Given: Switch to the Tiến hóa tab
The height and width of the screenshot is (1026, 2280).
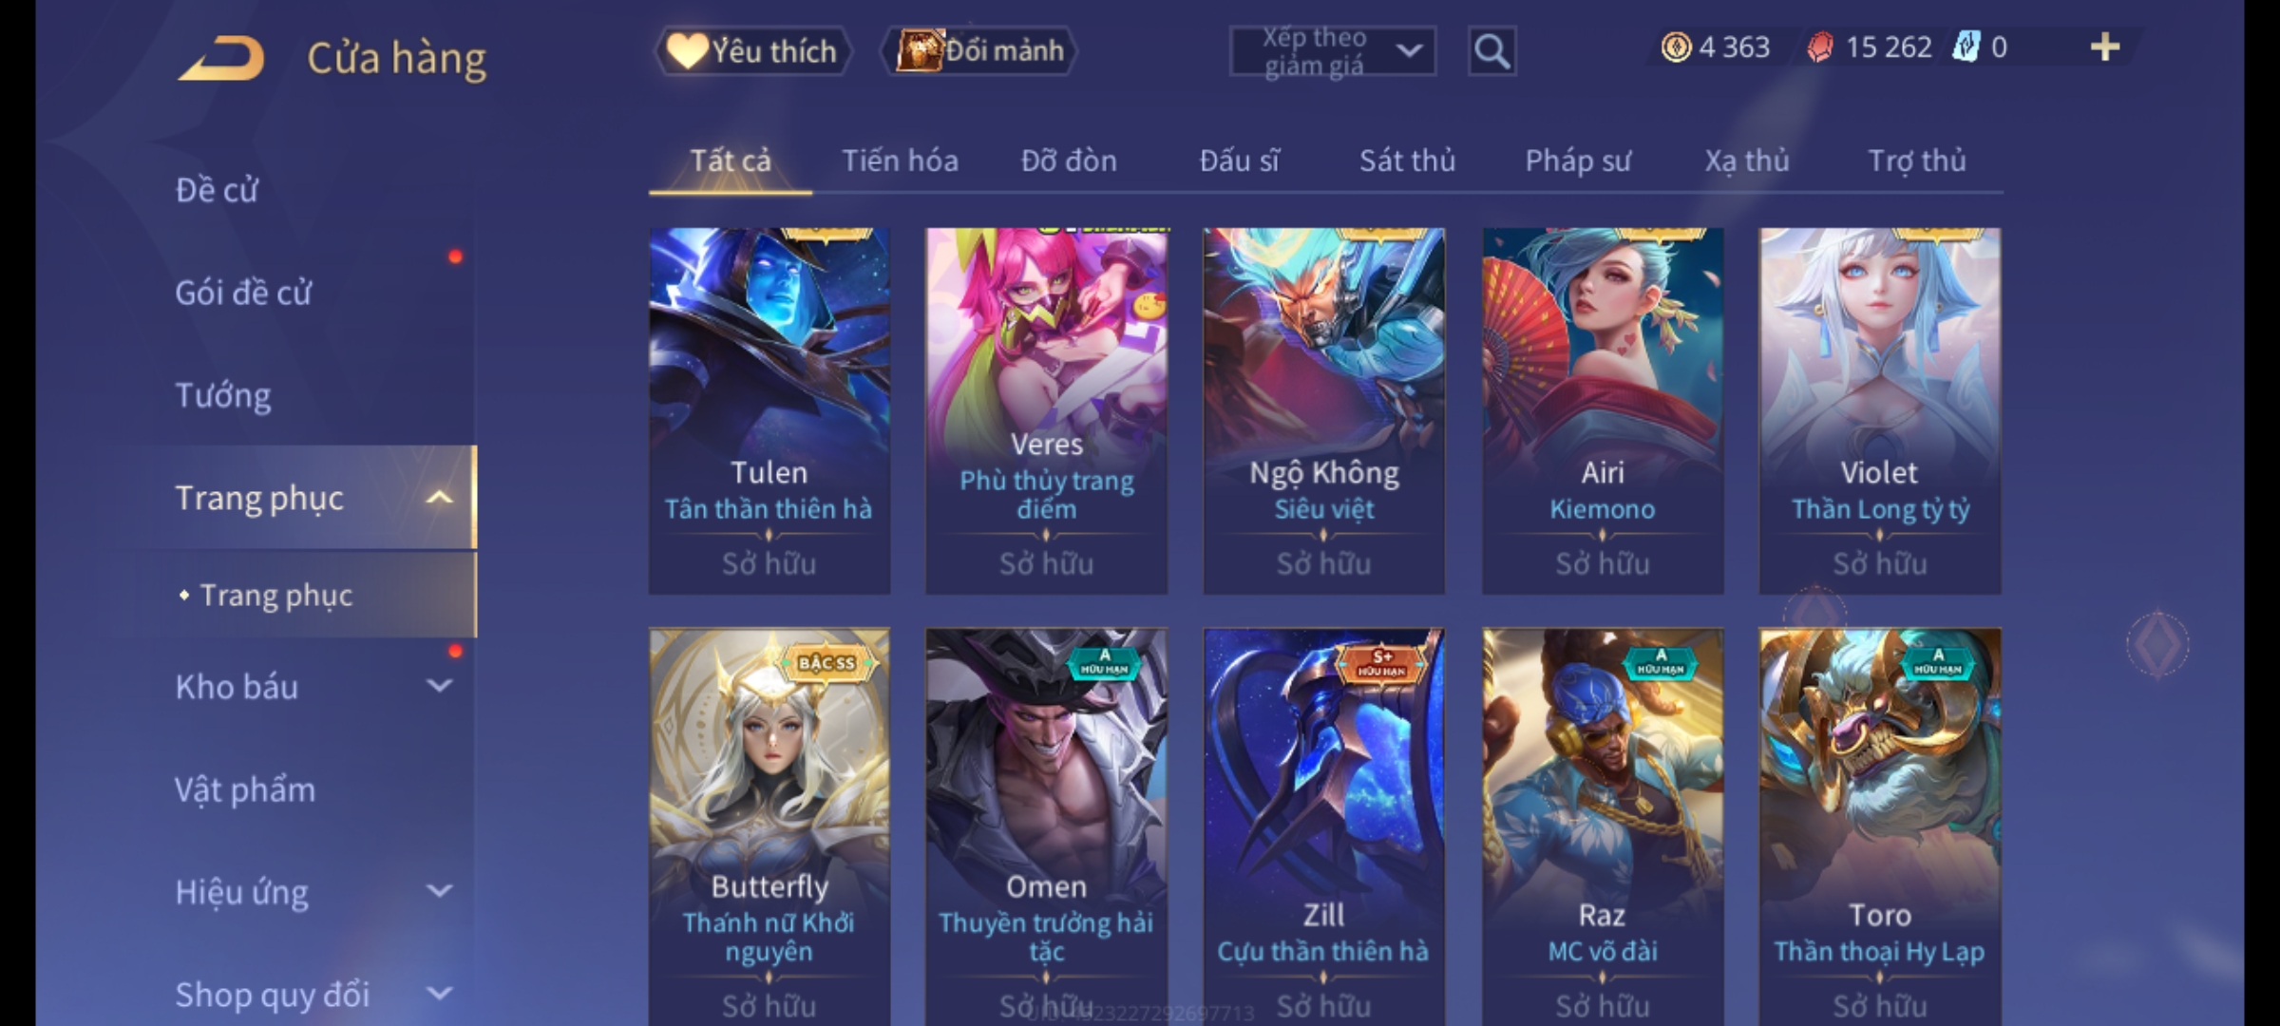Looking at the screenshot, I should tap(900, 161).
